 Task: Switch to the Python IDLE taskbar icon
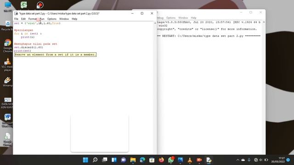[x=209, y=160]
